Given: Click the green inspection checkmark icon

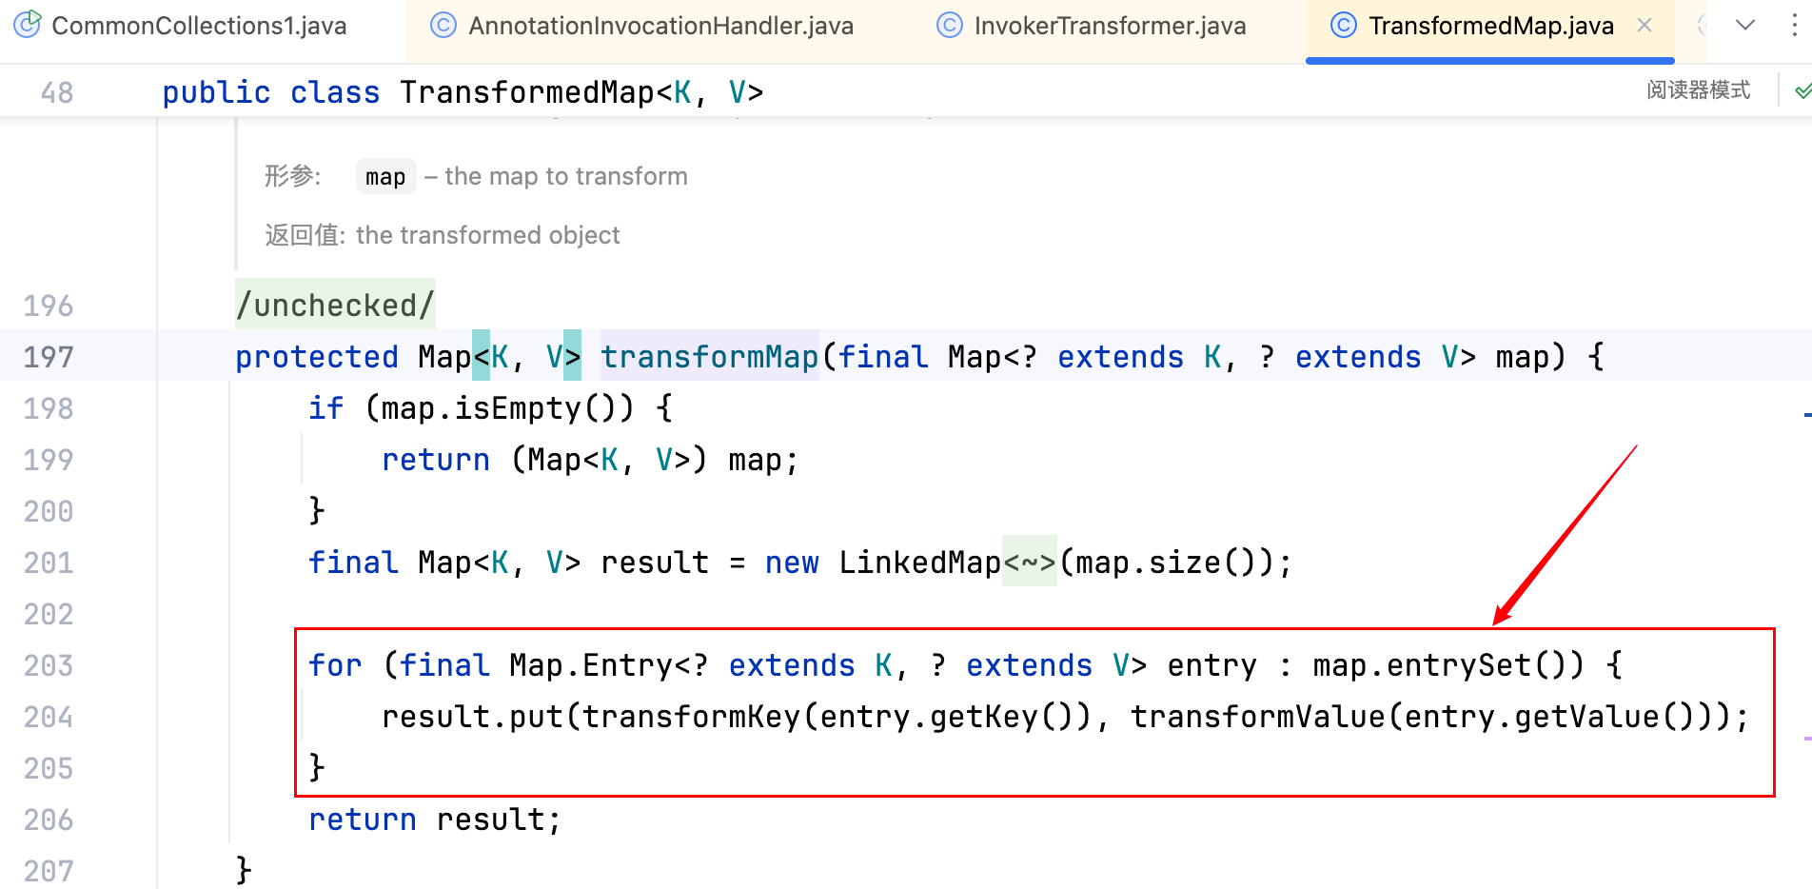Looking at the screenshot, I should click(1802, 91).
